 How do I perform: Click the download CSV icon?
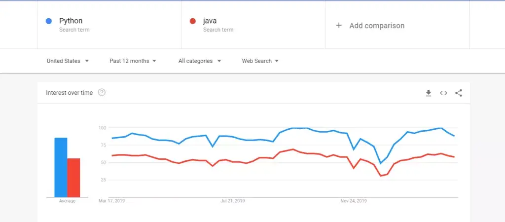click(429, 93)
